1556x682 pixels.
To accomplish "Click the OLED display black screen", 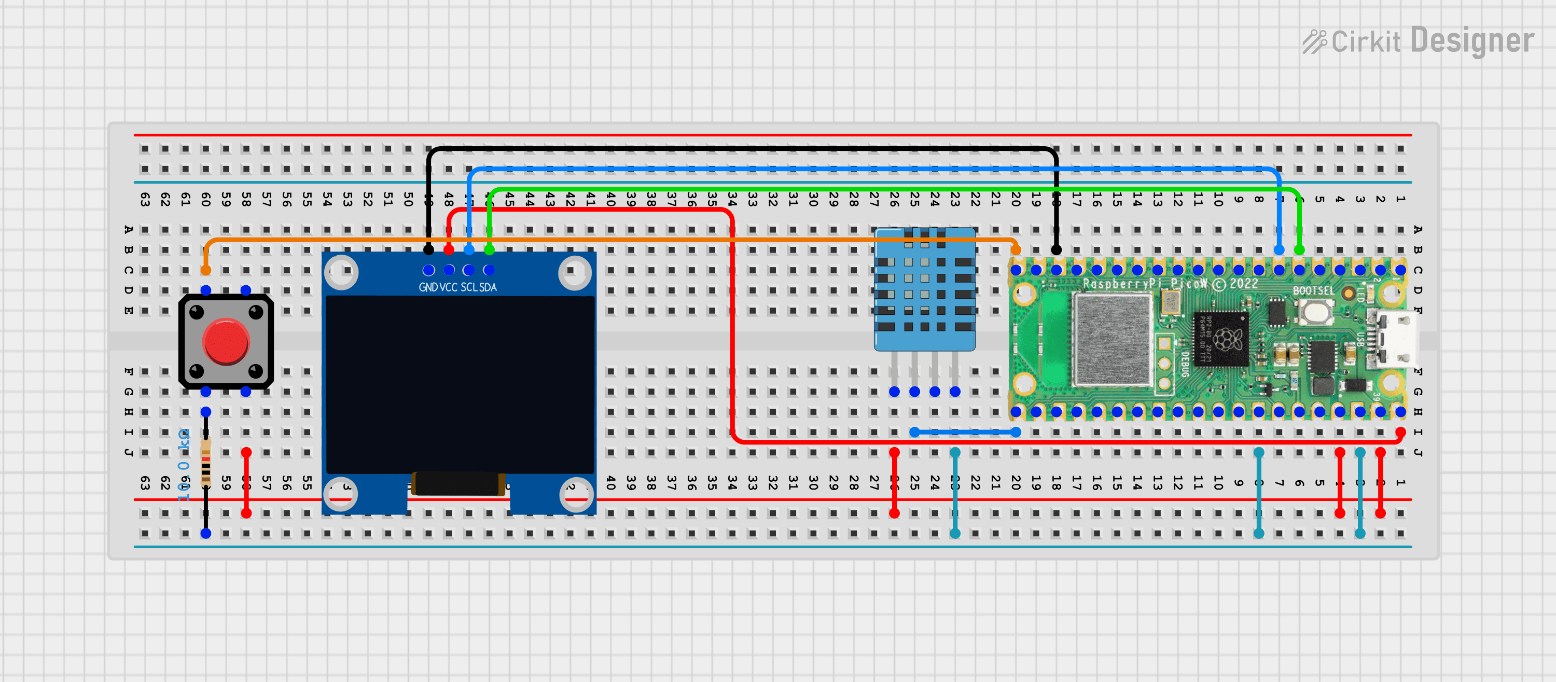I will (459, 384).
